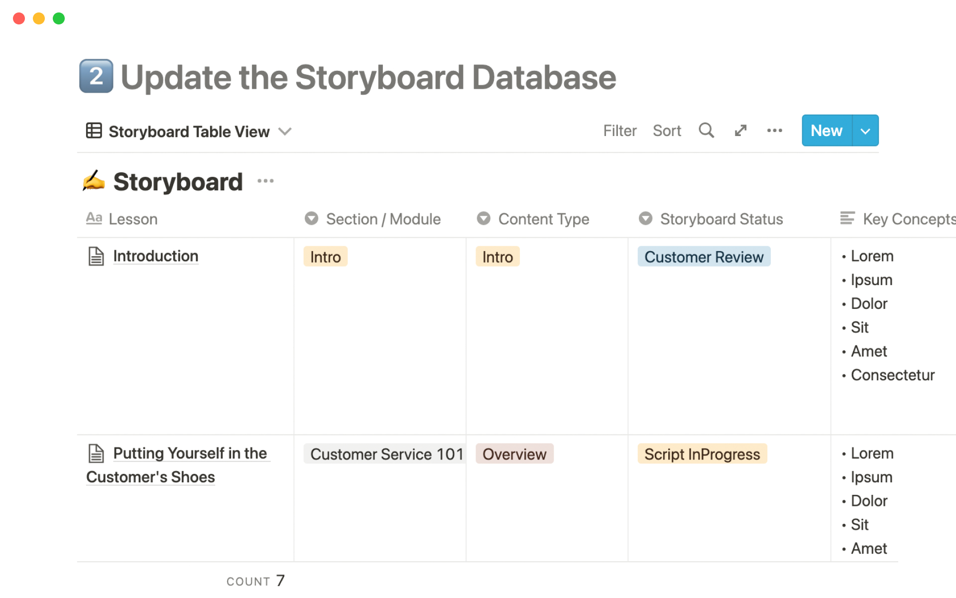Toggle the search icon in toolbar
The height and width of the screenshot is (598, 956).
[706, 130]
